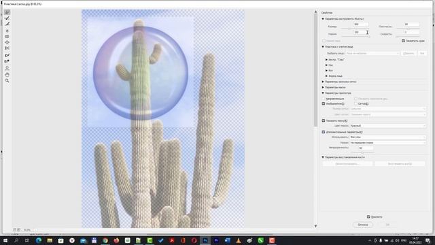The height and width of the screenshot is (245, 435).
Task: Click the zoom-out minus button below canvas
Action: (15, 230)
